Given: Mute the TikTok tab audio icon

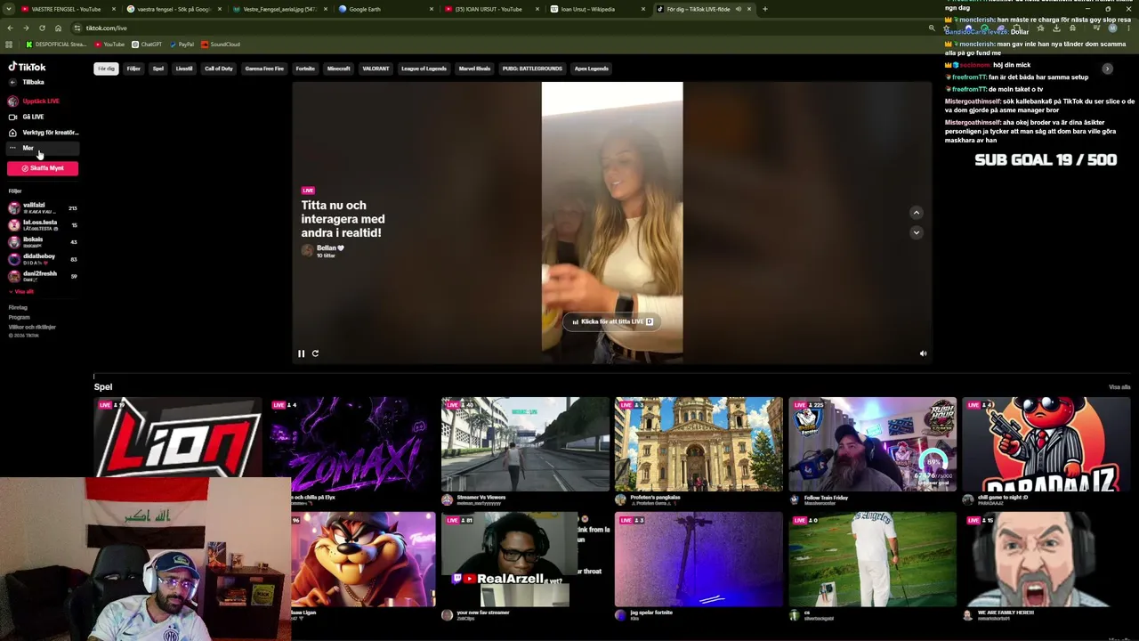Looking at the screenshot, I should pos(738,9).
